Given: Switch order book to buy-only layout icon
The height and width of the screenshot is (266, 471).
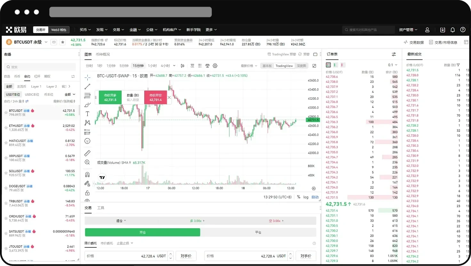Looking at the screenshot, I should tap(335, 65).
